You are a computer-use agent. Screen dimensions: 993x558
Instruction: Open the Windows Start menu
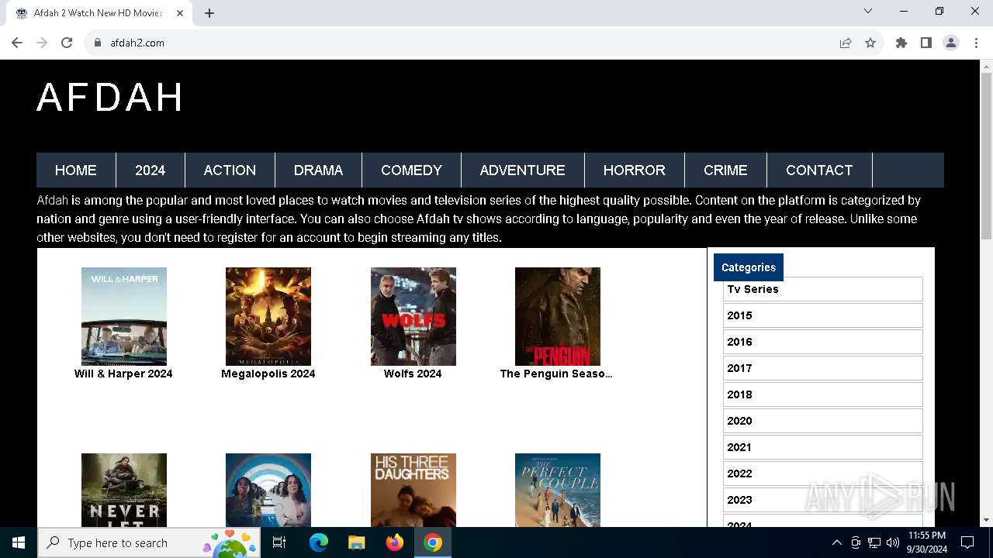click(19, 542)
